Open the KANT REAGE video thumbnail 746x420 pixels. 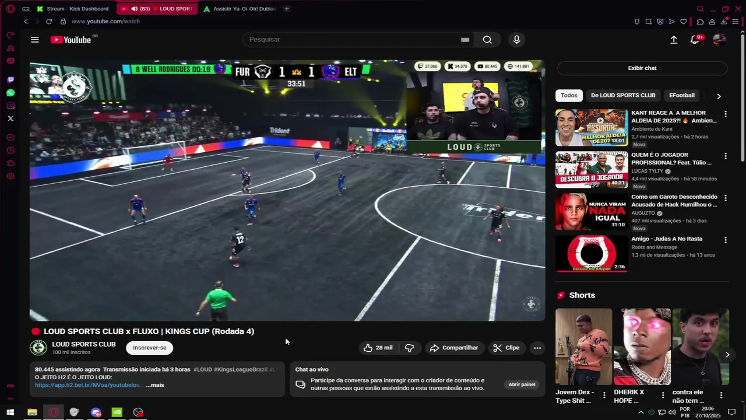pyautogui.click(x=592, y=128)
